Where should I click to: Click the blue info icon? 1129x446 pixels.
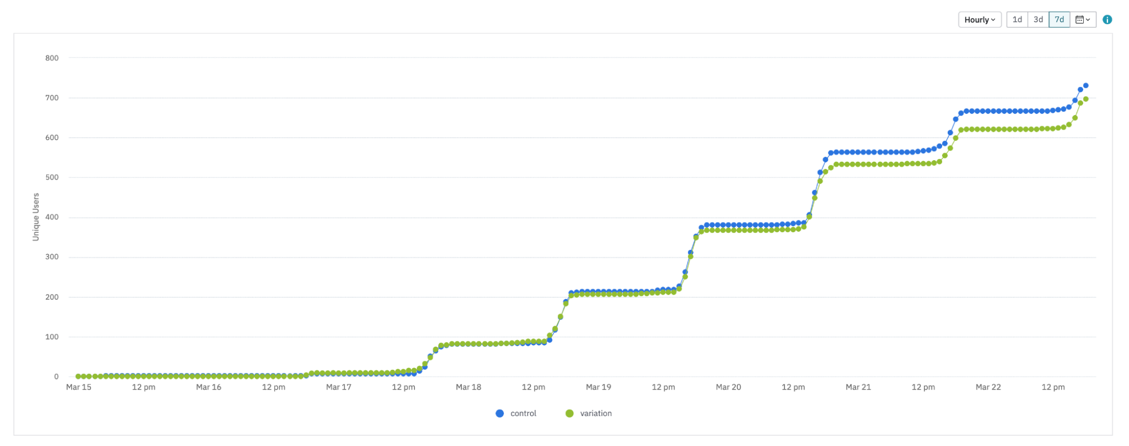tap(1107, 20)
